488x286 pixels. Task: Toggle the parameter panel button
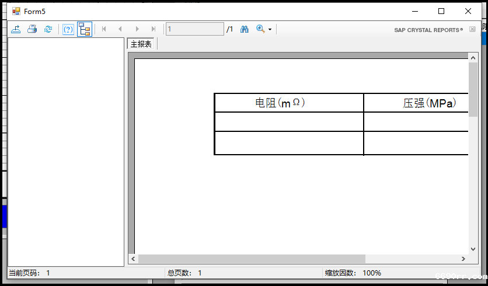pyautogui.click(x=68, y=29)
